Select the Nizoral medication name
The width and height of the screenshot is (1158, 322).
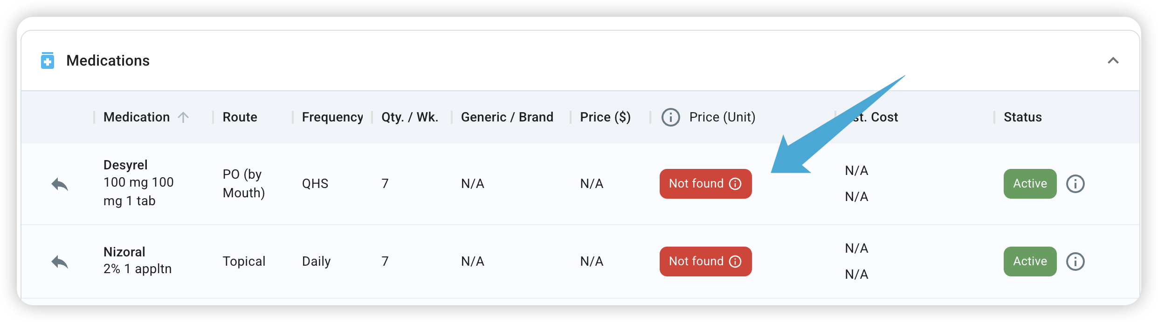click(124, 252)
